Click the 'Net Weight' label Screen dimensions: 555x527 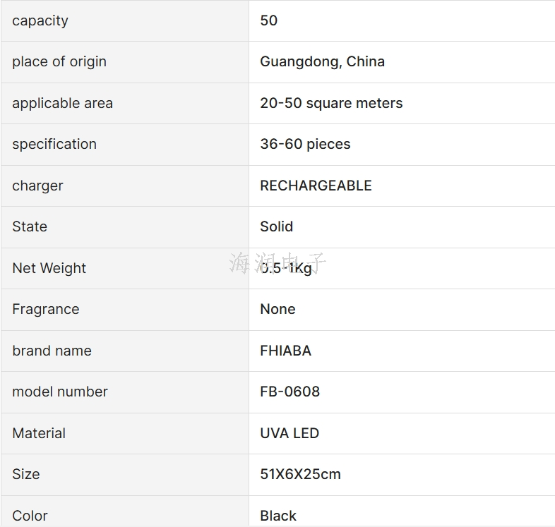(49, 268)
